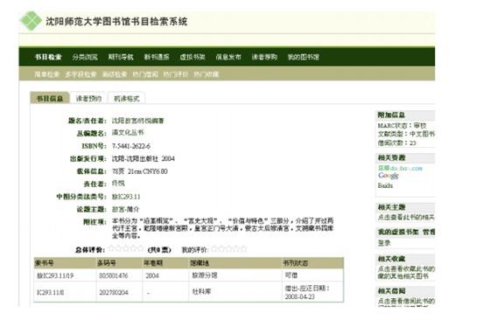Select 虚拟书架 in the navigation bar
Viewport: 490px width, 320px height.
(x=192, y=57)
